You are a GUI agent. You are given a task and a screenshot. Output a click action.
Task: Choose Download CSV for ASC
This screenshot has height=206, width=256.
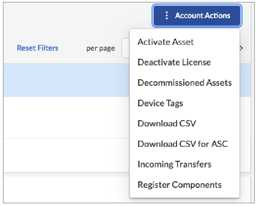[182, 144]
